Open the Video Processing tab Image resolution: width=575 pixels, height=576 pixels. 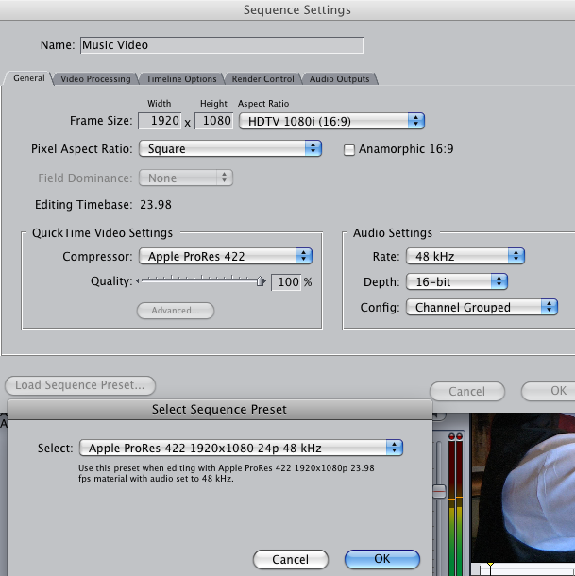click(95, 79)
